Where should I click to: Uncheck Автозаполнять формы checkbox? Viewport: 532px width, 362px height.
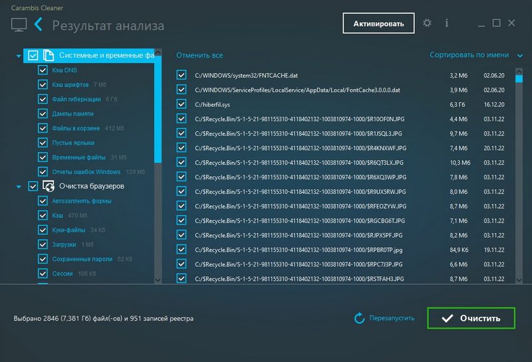43,201
